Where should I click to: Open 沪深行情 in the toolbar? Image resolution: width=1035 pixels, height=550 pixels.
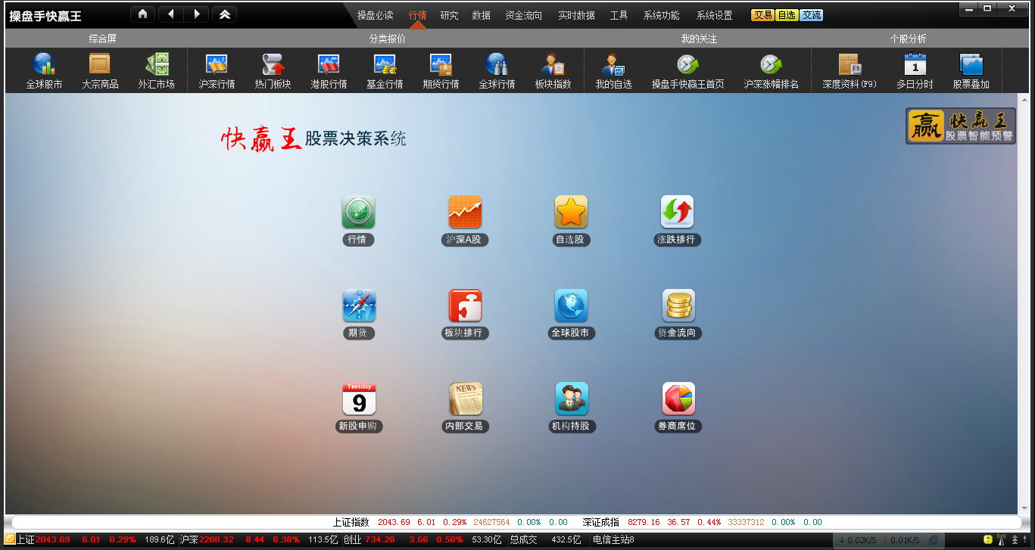click(x=217, y=71)
